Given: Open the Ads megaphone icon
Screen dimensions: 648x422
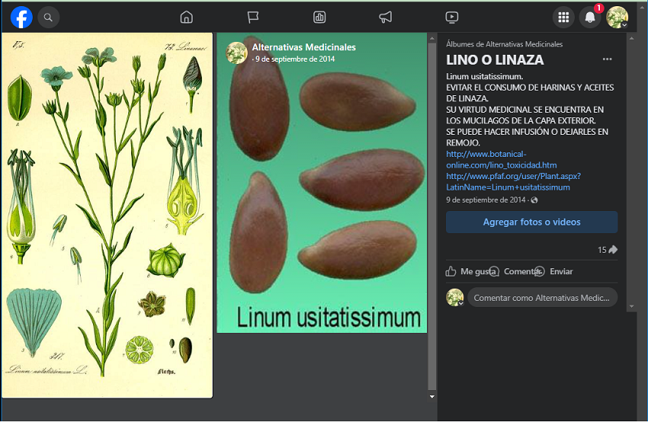Looking at the screenshot, I should pos(386,18).
